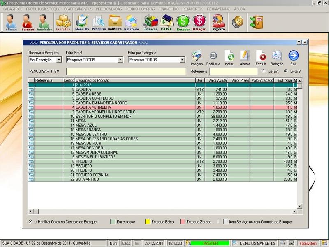The height and width of the screenshot is (247, 329).
Task: Open the Cliente registration icon
Action: pyautogui.click(x=11, y=23)
